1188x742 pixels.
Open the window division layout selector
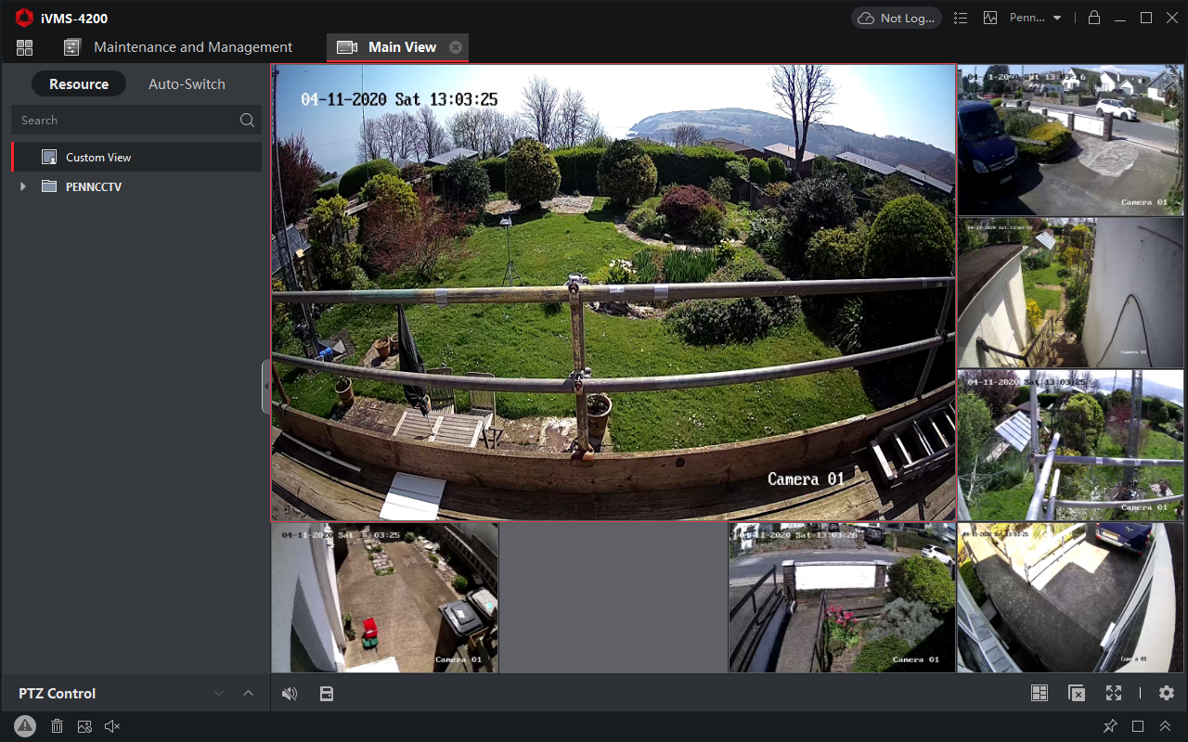1039,693
